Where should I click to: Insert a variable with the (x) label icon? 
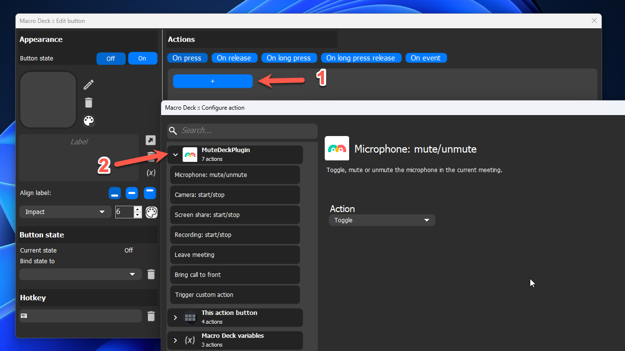151,173
